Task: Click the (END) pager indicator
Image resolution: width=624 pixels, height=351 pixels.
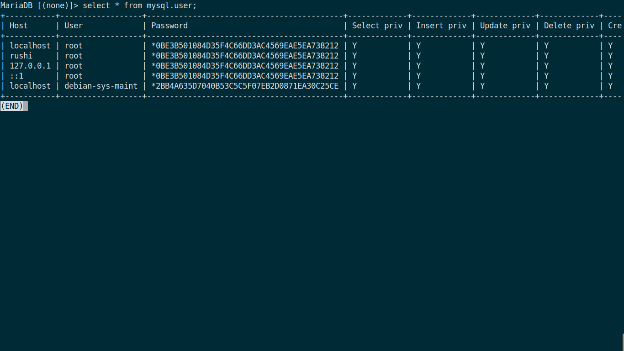Action: [x=12, y=106]
